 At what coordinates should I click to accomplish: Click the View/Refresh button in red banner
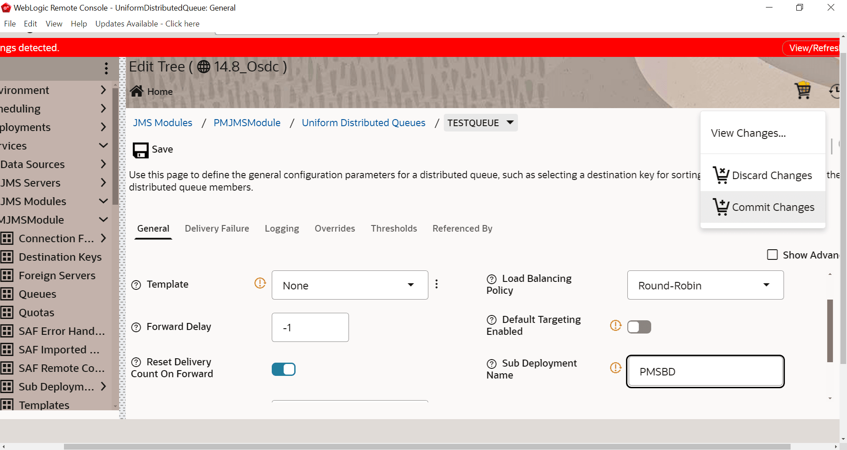pos(811,48)
